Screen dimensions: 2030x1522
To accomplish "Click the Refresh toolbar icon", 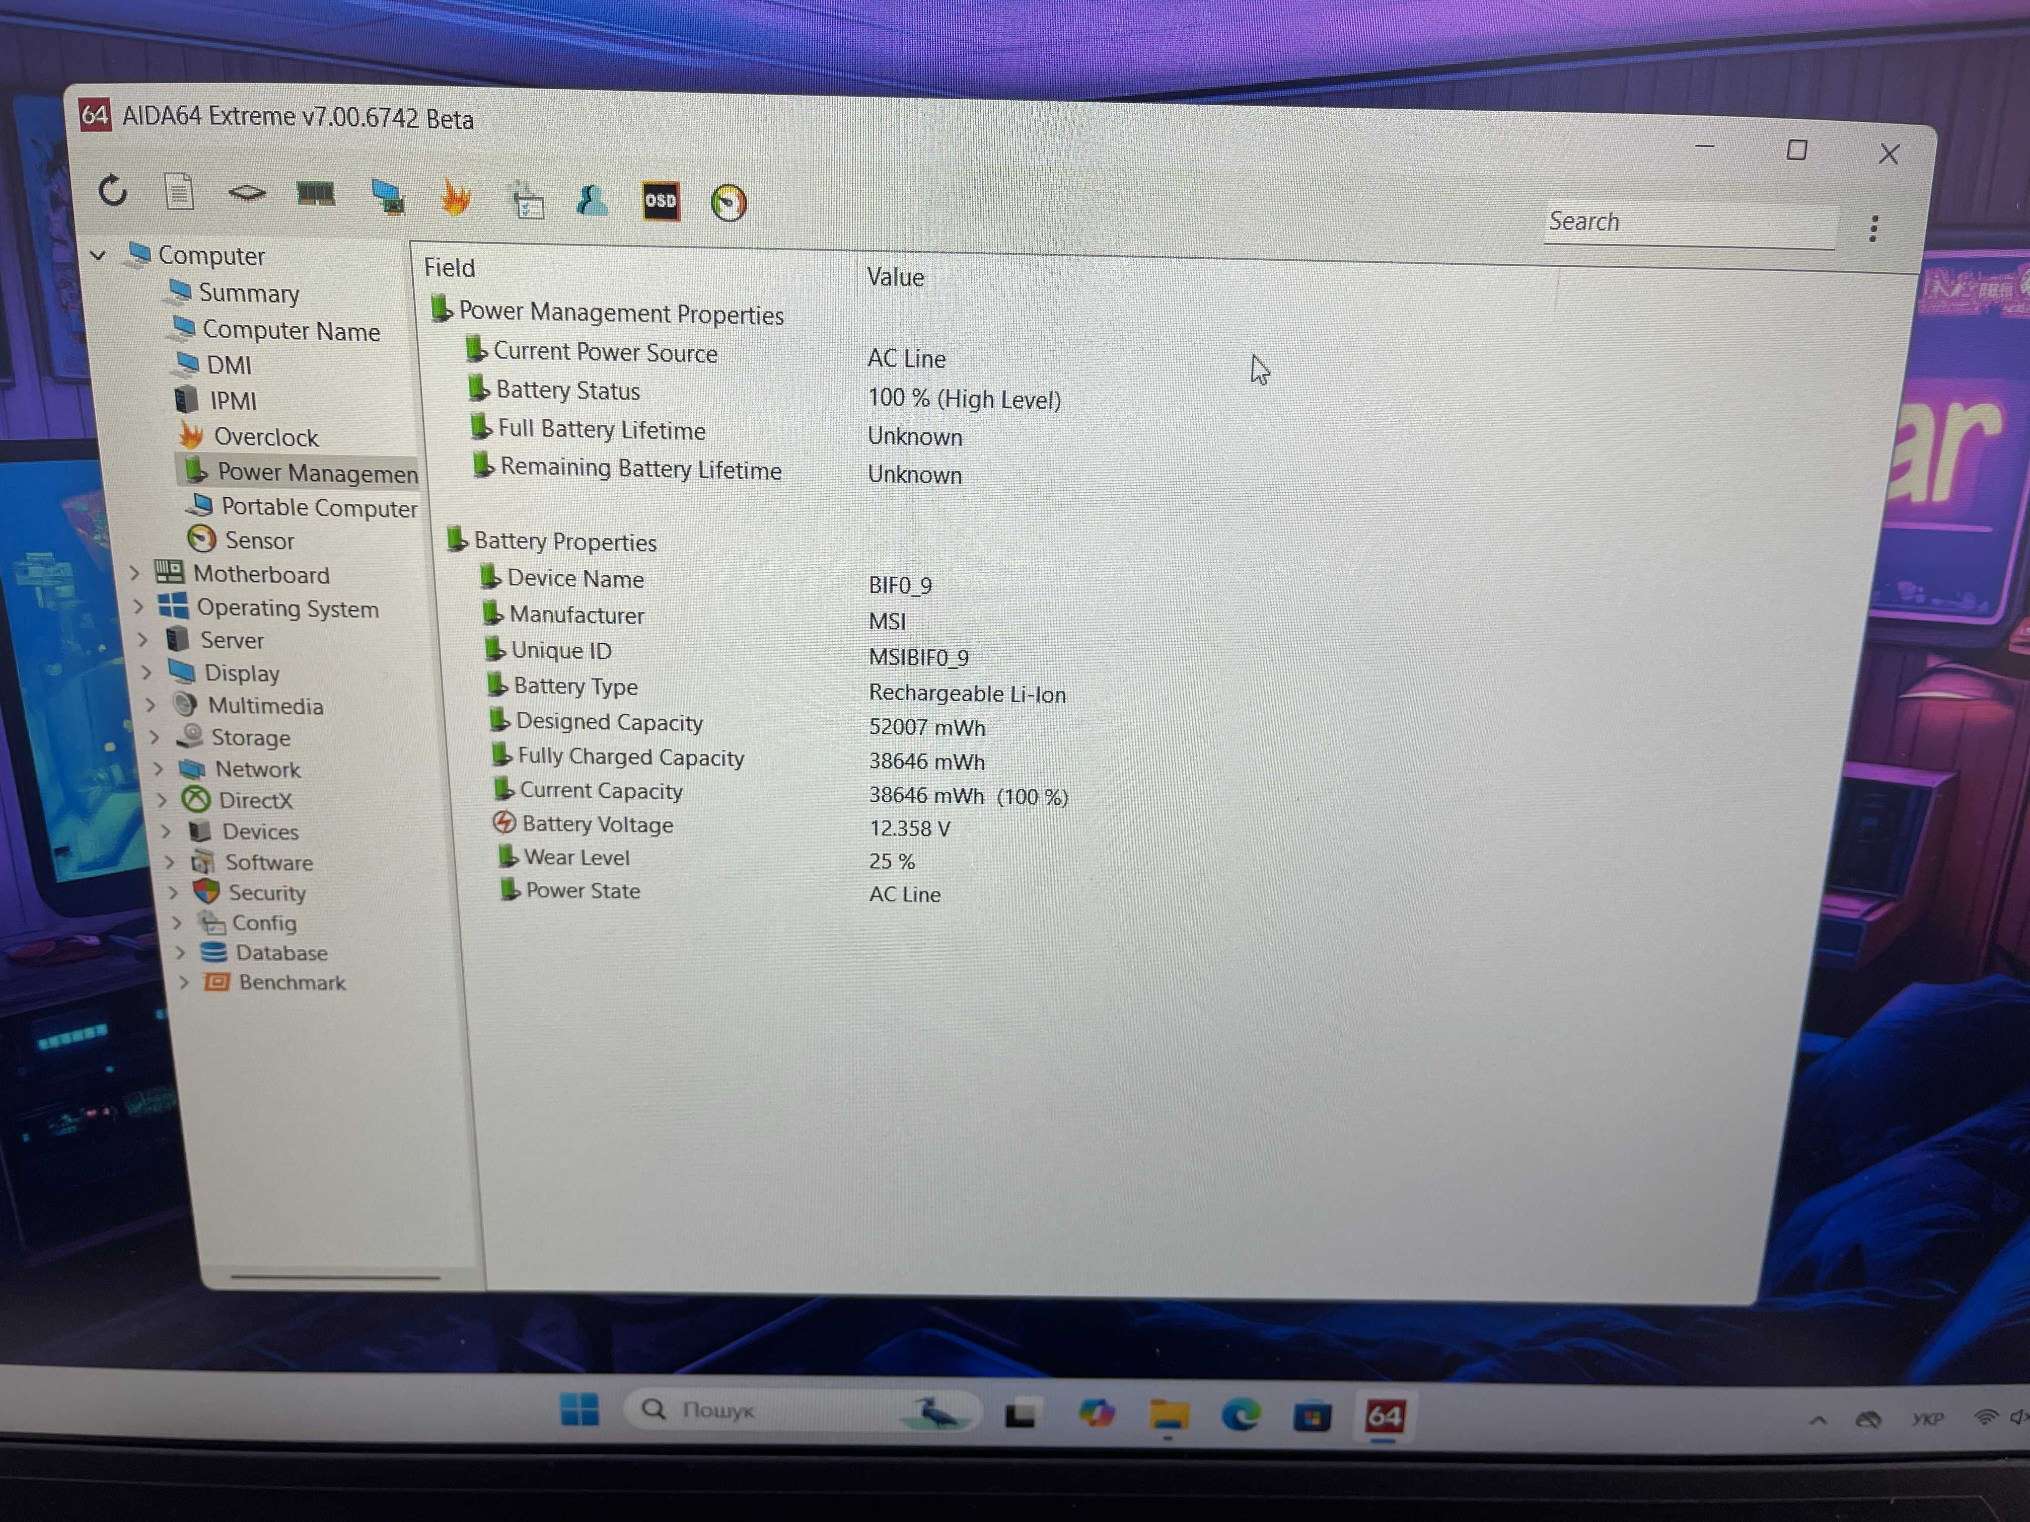I will click(113, 191).
